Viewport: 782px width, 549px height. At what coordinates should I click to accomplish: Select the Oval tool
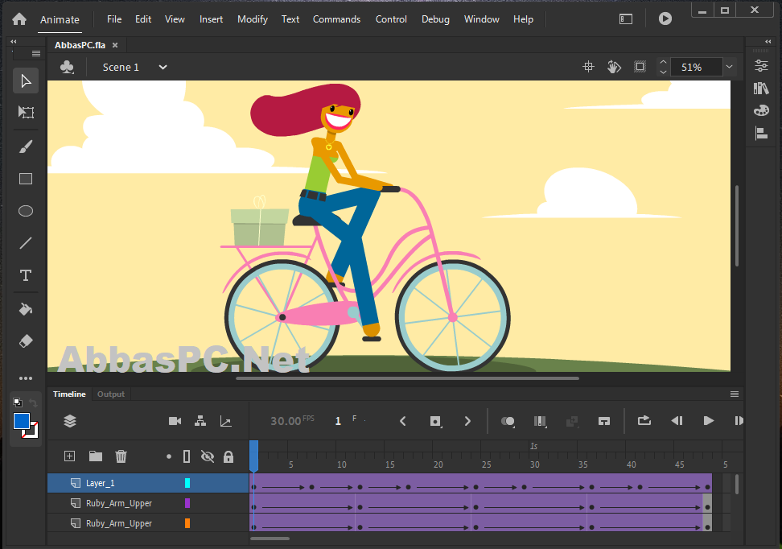click(26, 211)
